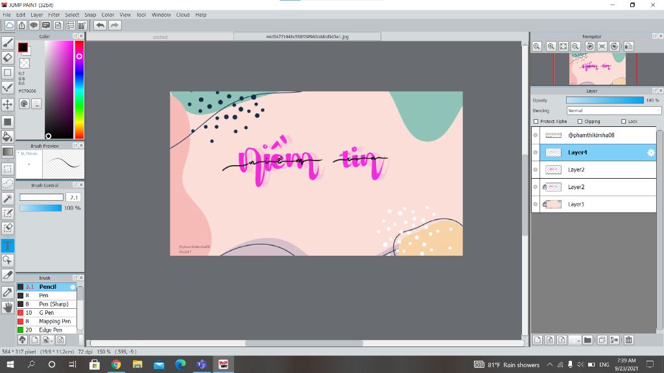Select the Edge Pen brush
Viewport: 664px width, 373px height.
(x=47, y=330)
